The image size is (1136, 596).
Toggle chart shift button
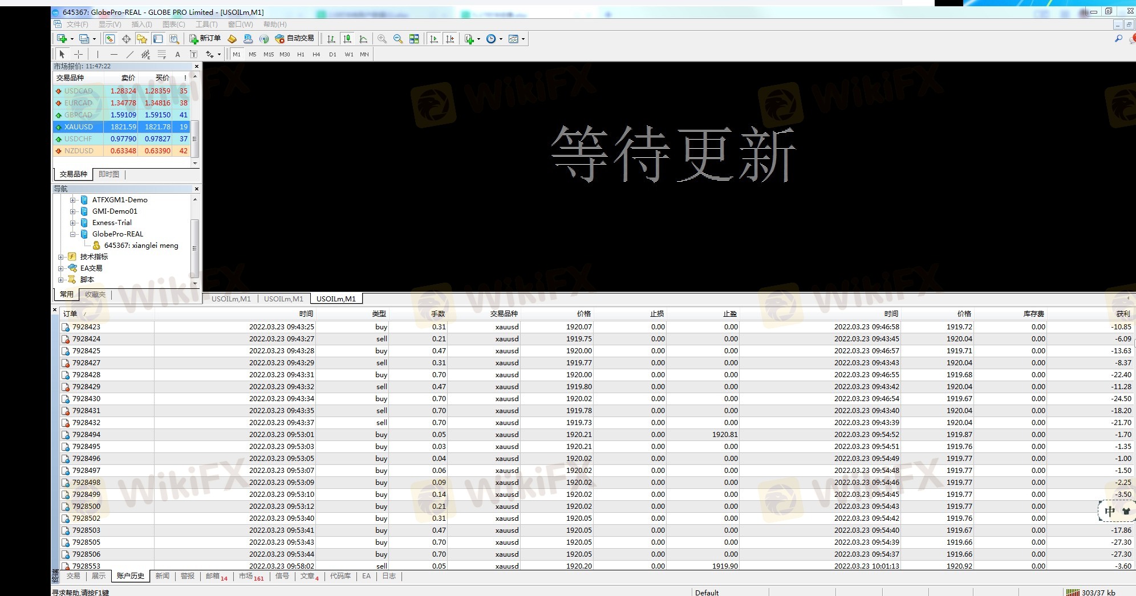click(x=450, y=39)
